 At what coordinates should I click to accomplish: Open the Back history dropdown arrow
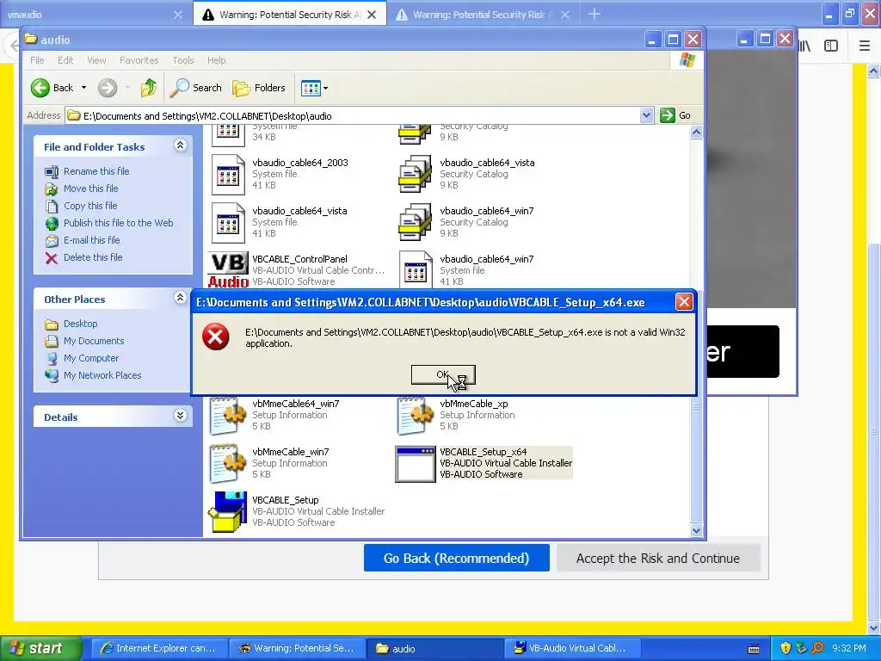(83, 88)
